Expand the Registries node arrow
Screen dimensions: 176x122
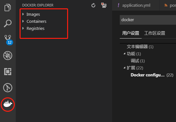pyautogui.click(x=23, y=28)
